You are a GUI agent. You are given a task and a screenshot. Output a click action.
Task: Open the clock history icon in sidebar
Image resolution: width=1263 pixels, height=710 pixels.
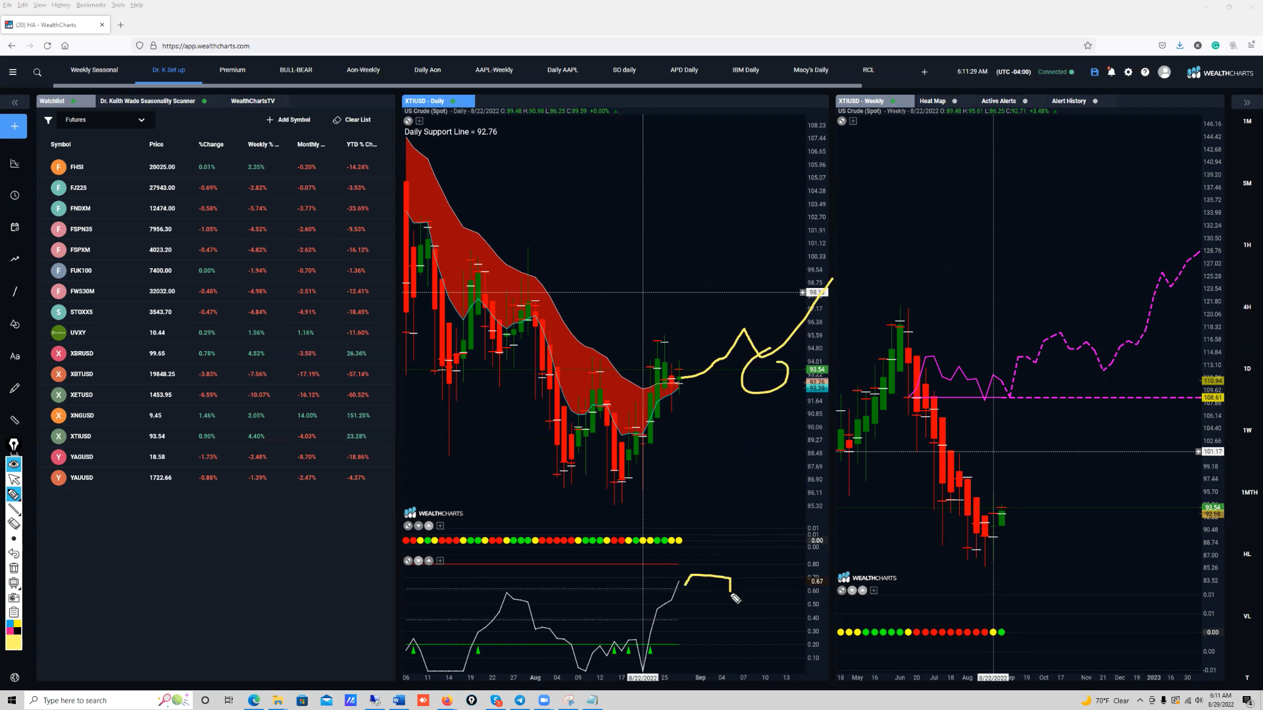pos(14,195)
